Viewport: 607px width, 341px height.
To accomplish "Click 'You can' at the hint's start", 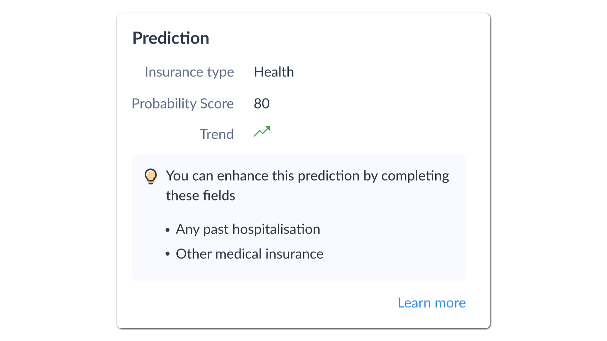I will pyautogui.click(x=189, y=176).
